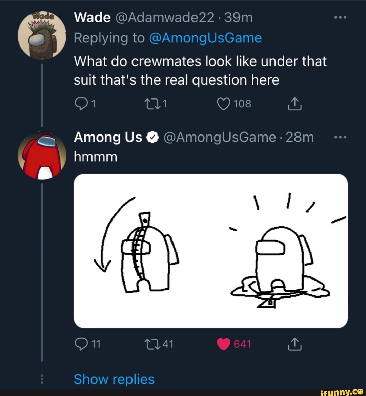Viewport: 366px width, 396px height.
Task: Reply to Wade's tweet
Action: tap(81, 104)
